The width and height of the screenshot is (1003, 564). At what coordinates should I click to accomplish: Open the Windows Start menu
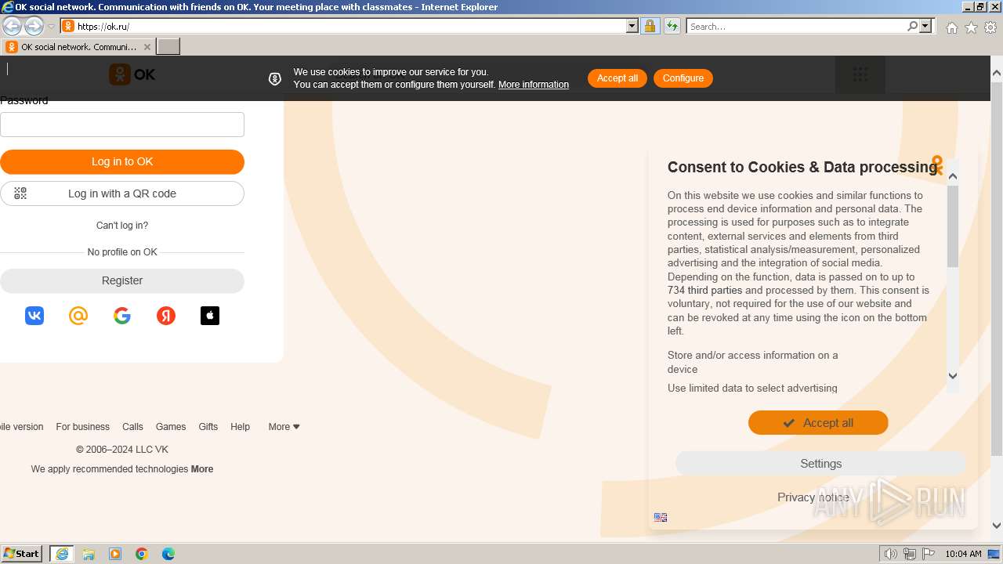point(22,554)
